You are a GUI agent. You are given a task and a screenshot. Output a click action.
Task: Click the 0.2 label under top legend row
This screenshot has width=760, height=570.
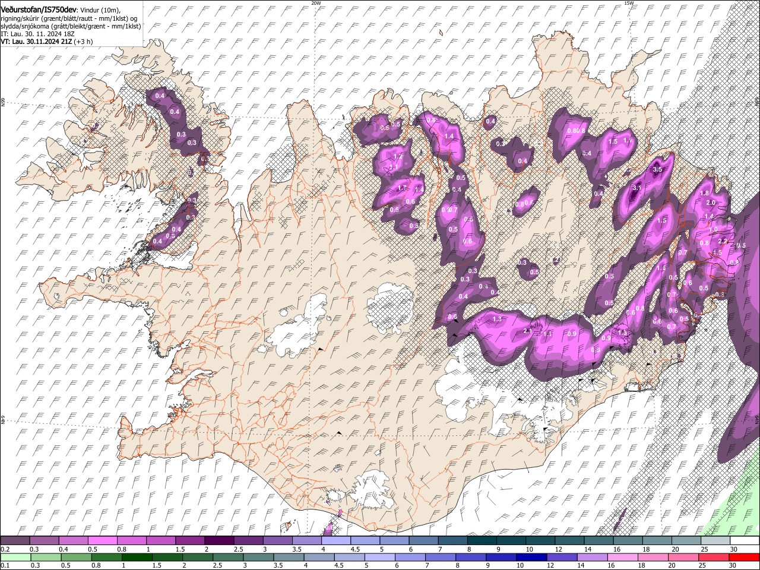click(6, 549)
